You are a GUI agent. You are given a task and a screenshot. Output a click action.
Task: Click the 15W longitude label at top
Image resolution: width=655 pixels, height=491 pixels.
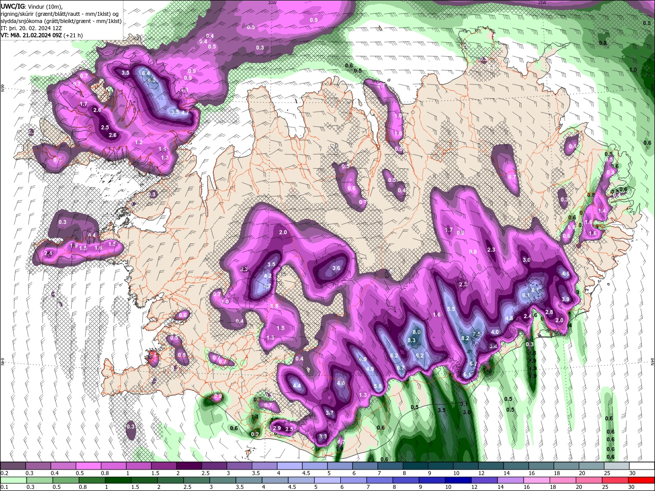pos(542,3)
